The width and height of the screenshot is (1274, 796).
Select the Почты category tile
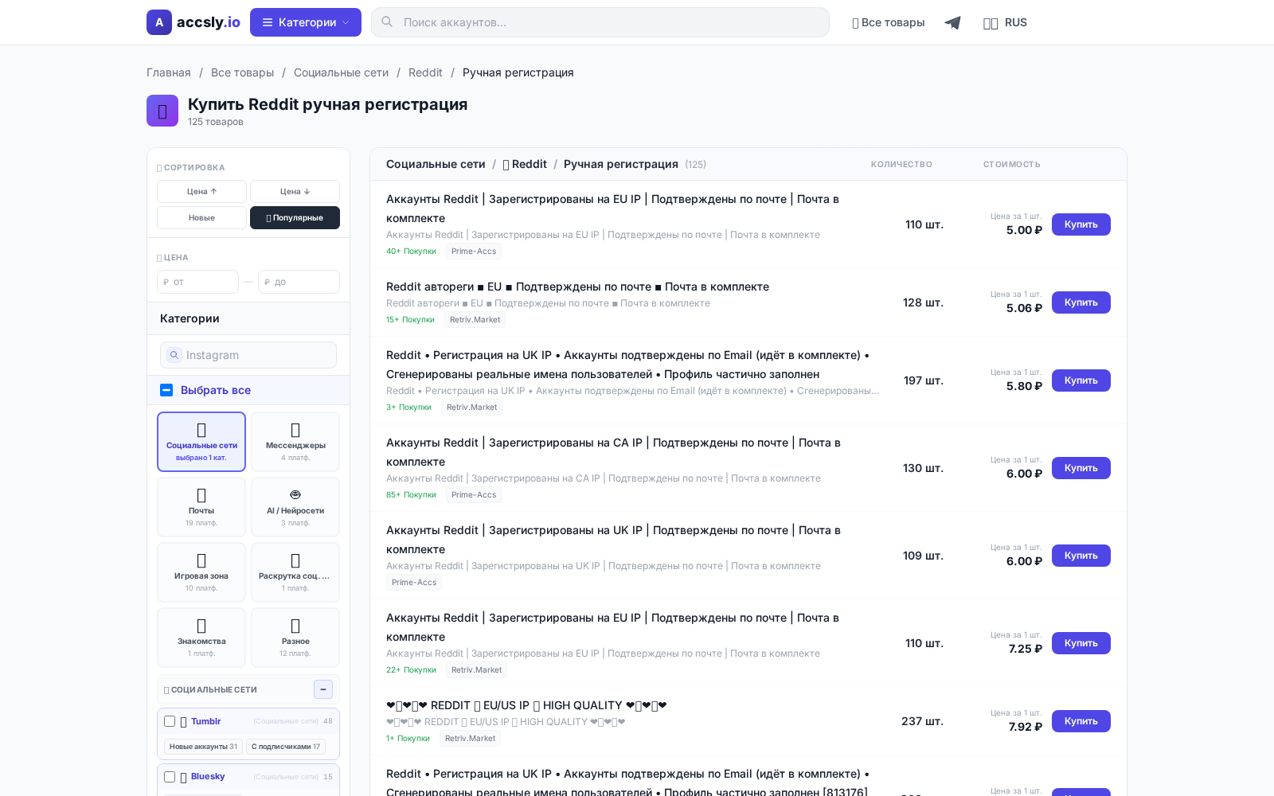(201, 507)
